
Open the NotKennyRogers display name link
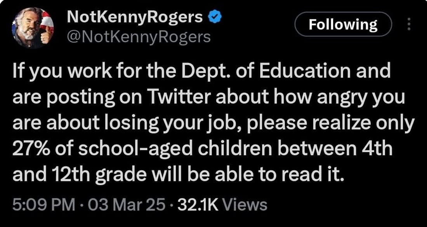[x=135, y=17]
